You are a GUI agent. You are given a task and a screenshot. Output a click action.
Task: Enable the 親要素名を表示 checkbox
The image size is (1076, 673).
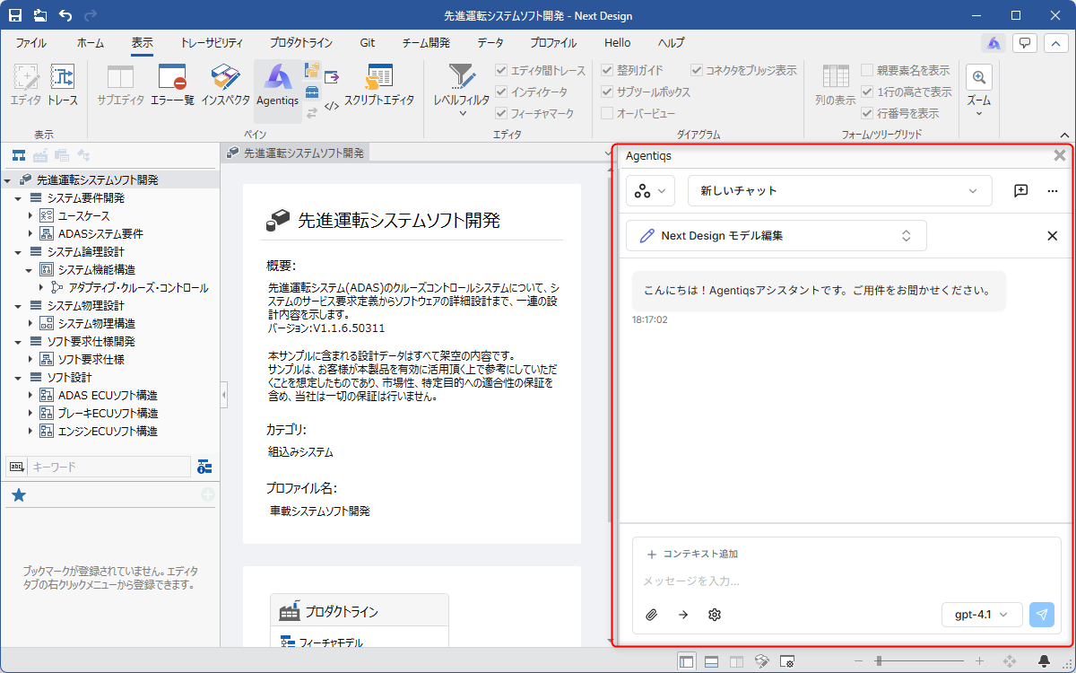867,70
